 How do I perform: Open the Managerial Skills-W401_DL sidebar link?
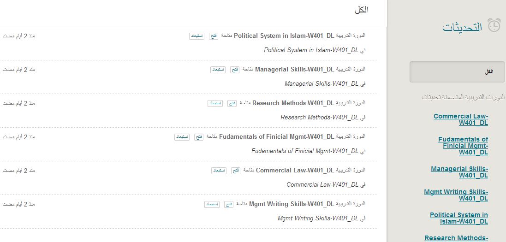pyautogui.click(x=459, y=172)
